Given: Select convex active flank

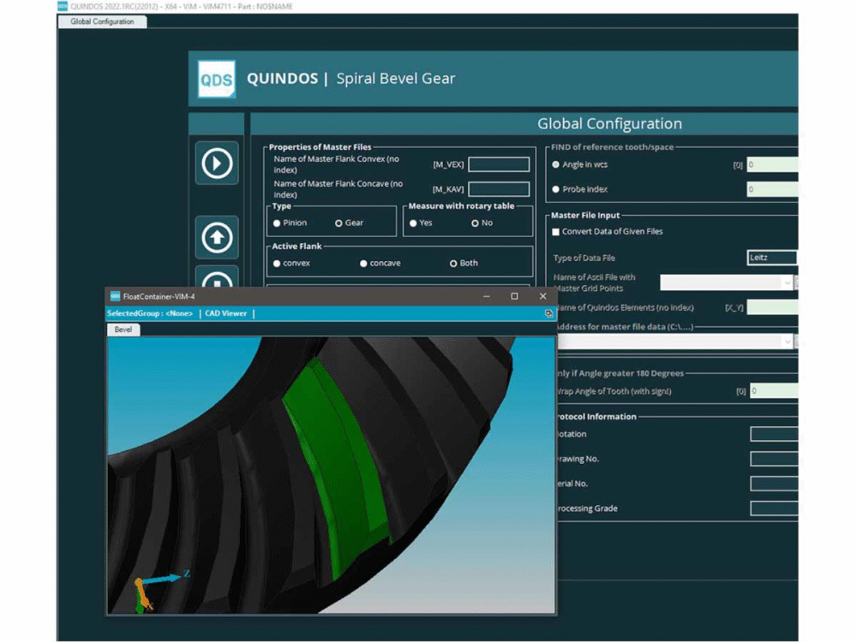Looking at the screenshot, I should click(x=277, y=264).
